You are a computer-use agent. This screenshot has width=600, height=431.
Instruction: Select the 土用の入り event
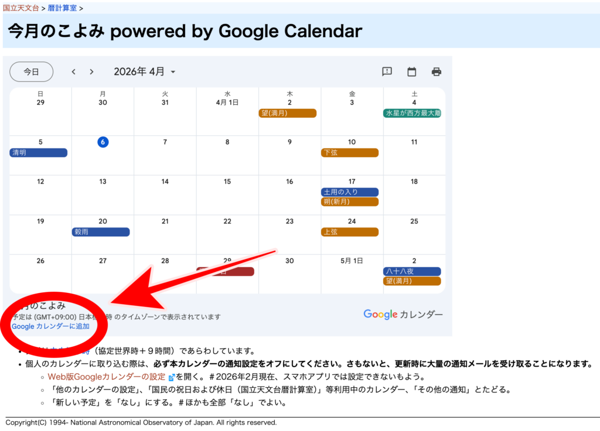pyautogui.click(x=350, y=192)
